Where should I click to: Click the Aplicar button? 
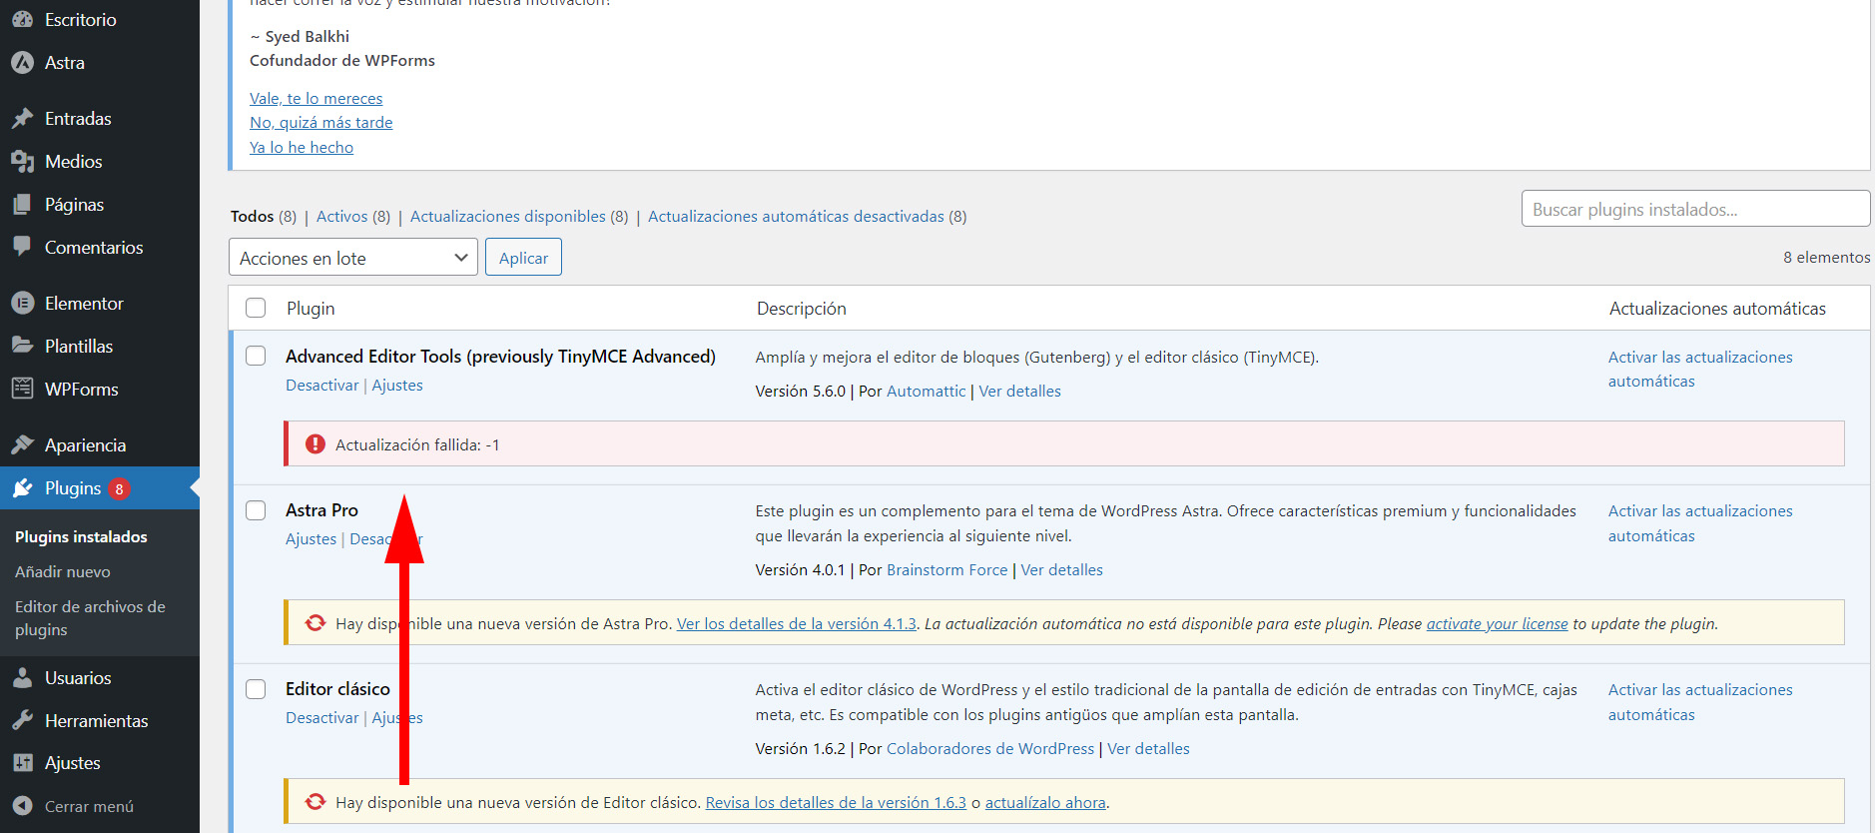tap(523, 258)
